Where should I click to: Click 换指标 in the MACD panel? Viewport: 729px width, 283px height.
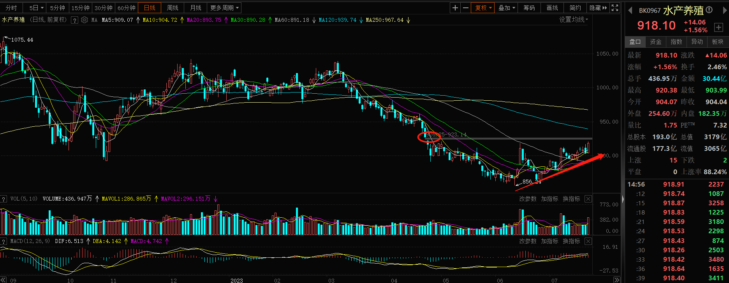(x=571, y=241)
